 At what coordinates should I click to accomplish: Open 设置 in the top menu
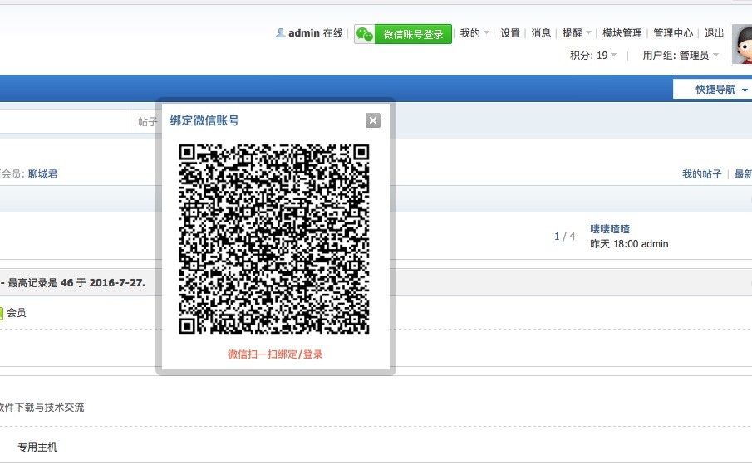point(510,33)
